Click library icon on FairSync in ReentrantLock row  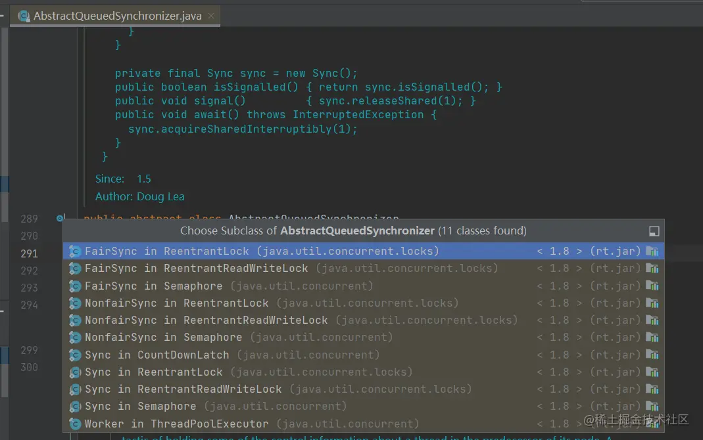652,252
